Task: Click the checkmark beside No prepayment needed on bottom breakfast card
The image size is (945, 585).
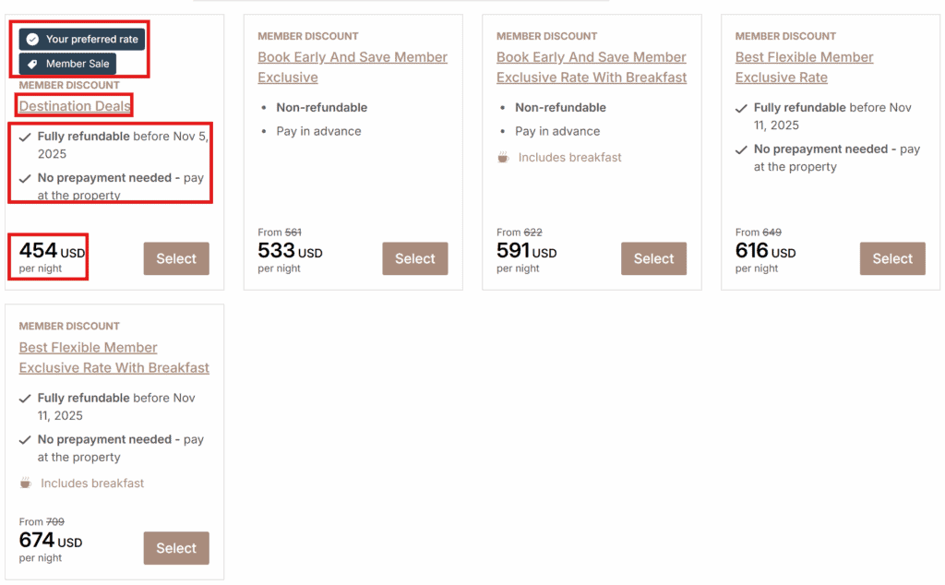Action: pyautogui.click(x=25, y=439)
